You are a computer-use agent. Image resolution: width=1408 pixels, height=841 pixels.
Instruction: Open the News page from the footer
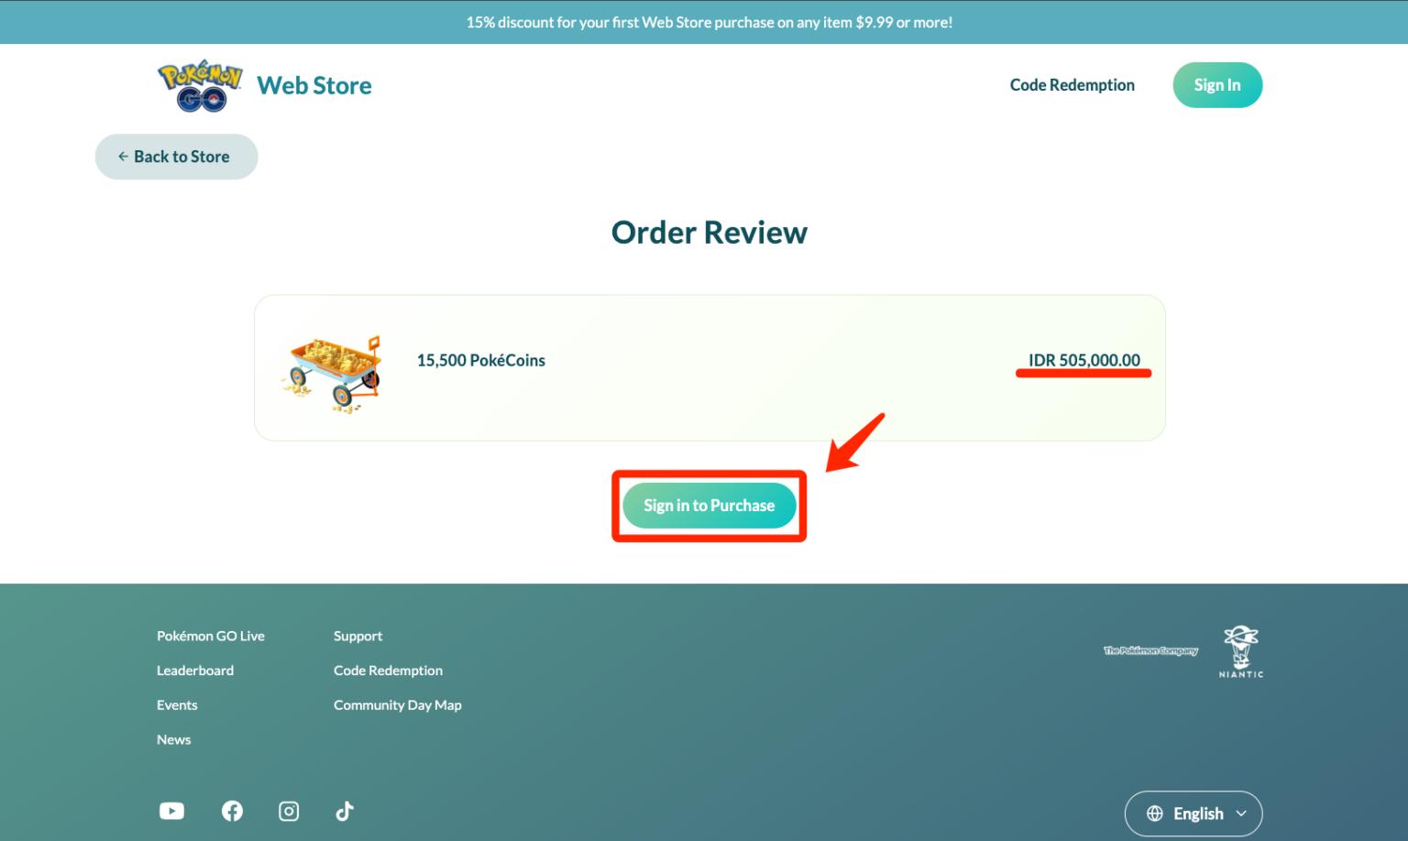(x=173, y=739)
